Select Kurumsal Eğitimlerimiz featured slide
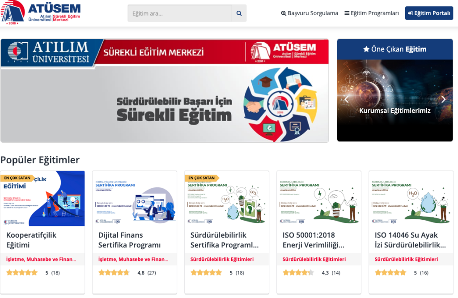Screen dimensions: 458x298 395,111
